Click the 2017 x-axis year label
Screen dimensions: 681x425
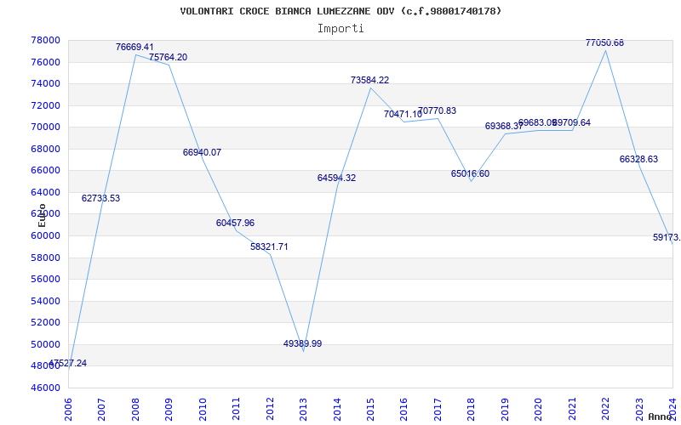(x=438, y=410)
